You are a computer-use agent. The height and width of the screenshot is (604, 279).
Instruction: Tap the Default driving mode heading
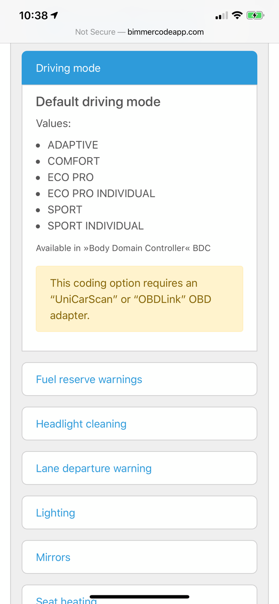coord(98,101)
